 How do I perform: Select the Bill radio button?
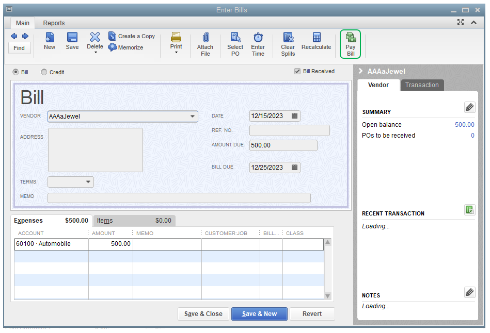15,72
